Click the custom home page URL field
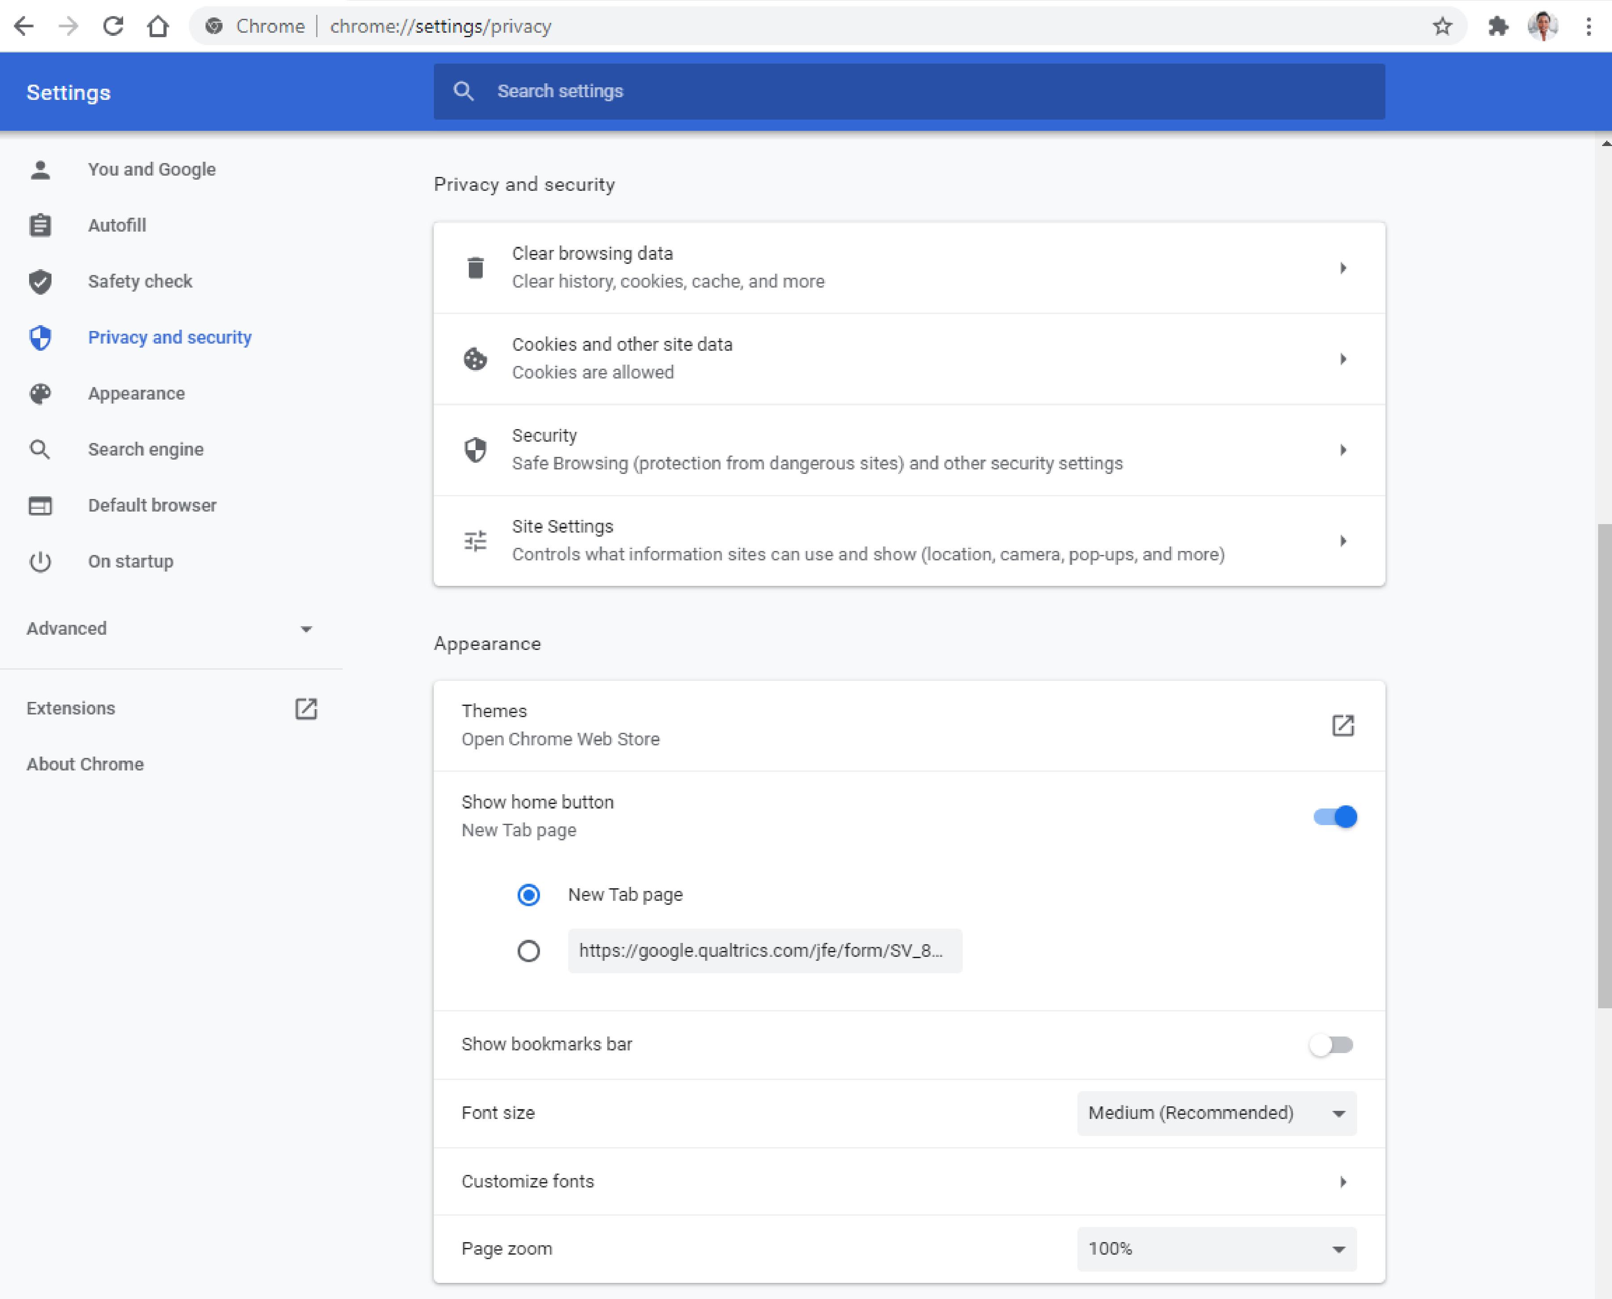1612x1299 pixels. point(764,951)
